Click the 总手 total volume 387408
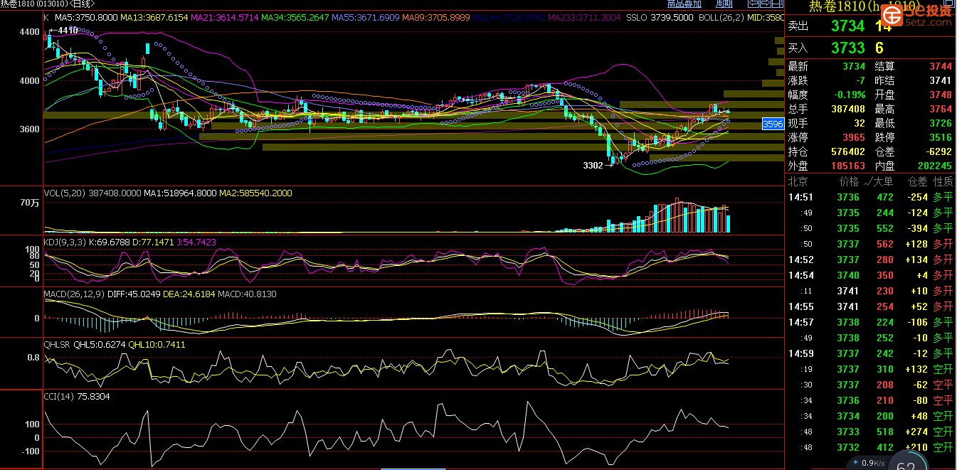 848,109
